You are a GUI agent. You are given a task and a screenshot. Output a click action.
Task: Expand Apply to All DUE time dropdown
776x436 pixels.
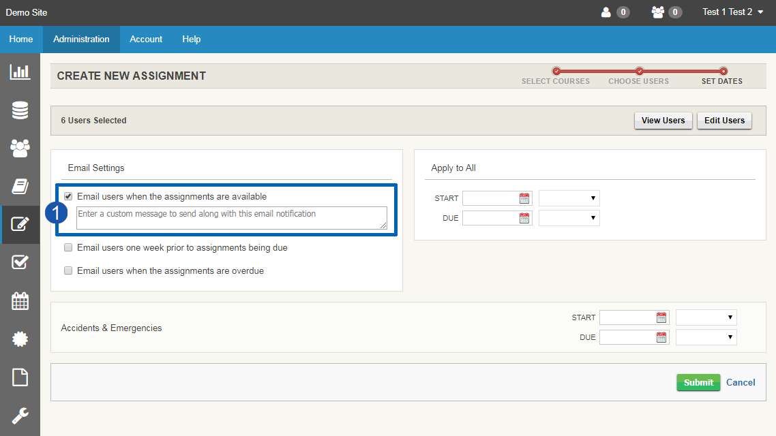(569, 218)
